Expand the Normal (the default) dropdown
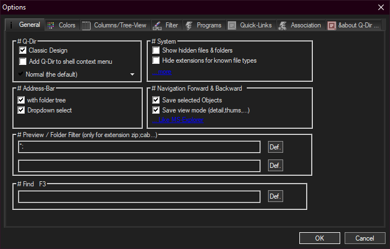This screenshot has width=390, height=249. [132, 74]
